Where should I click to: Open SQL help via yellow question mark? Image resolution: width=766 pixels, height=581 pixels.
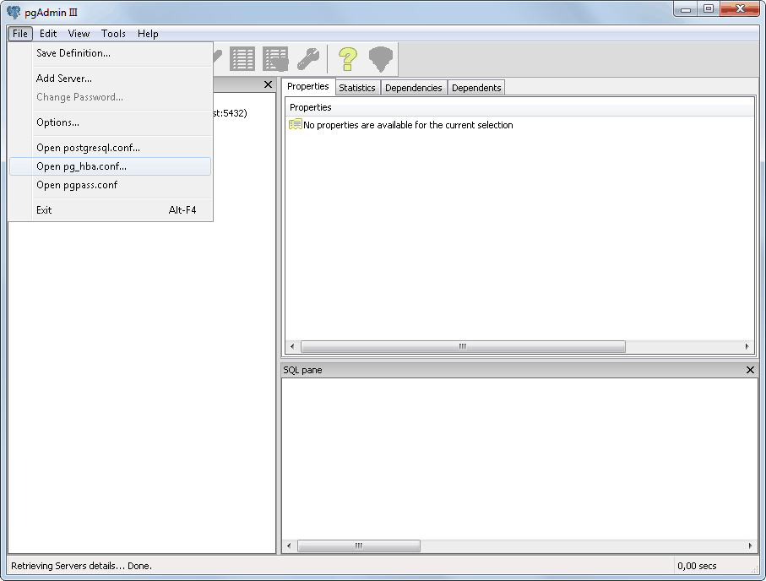pyautogui.click(x=348, y=59)
